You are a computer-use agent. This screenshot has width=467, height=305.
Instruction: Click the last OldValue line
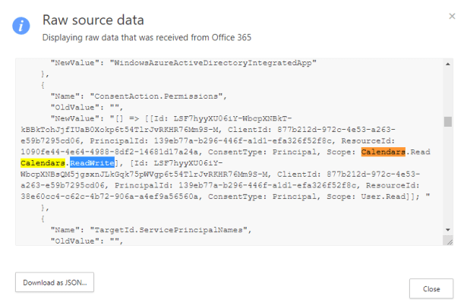(83, 239)
